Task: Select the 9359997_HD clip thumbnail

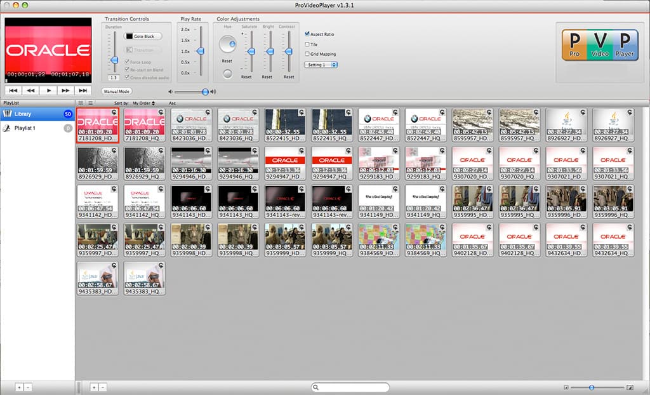Action: coord(97,240)
